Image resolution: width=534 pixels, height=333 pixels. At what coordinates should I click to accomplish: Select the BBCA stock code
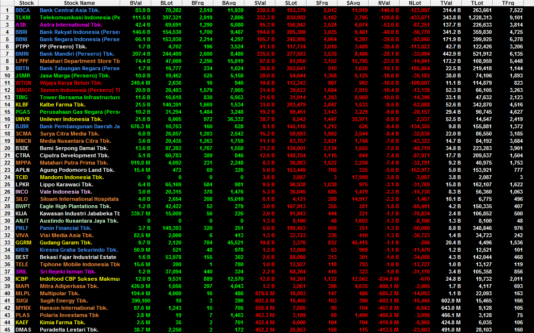pyautogui.click(x=23, y=10)
